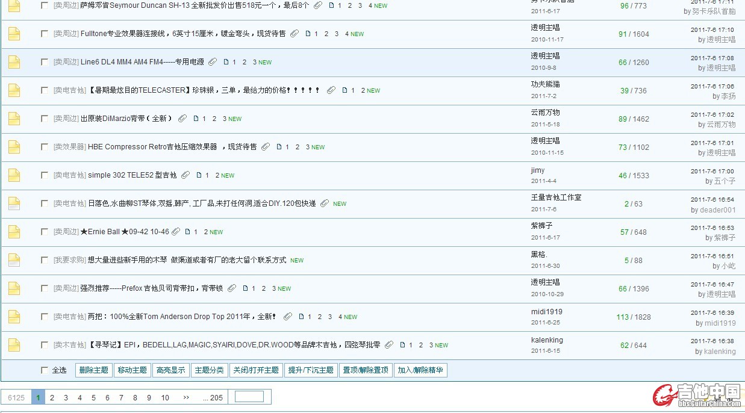Click last post time 2011-7-6 16:38
This screenshot has height=413, width=745.
pos(712,341)
